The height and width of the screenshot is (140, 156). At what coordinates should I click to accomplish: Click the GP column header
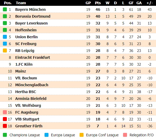[x=88, y=3]
